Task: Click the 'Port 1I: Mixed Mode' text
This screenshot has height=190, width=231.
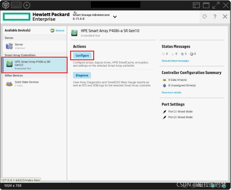Action: [180, 112]
